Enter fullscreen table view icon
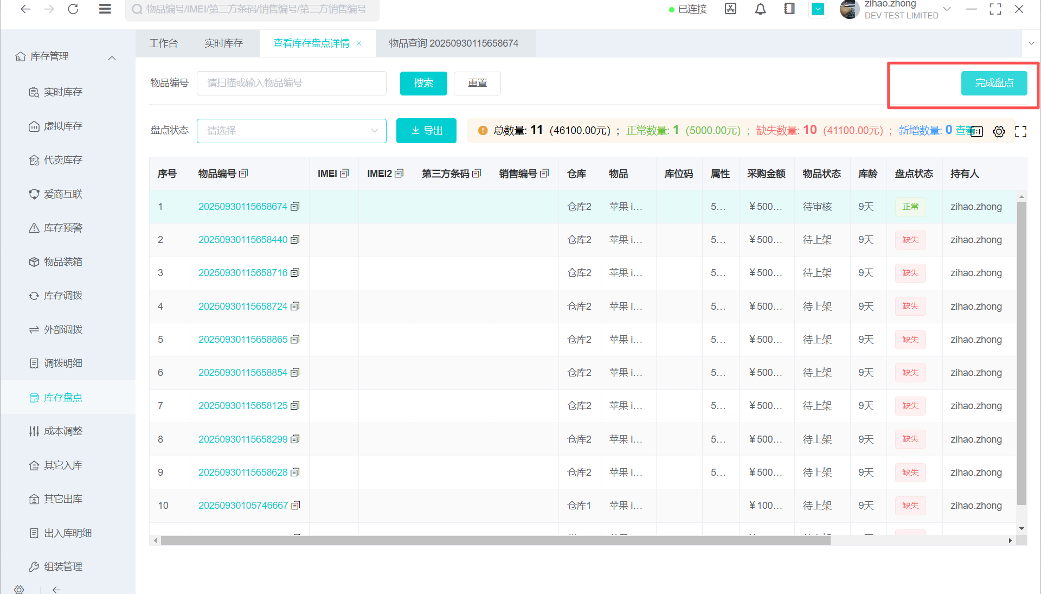The width and height of the screenshot is (1041, 594). pos(1020,131)
